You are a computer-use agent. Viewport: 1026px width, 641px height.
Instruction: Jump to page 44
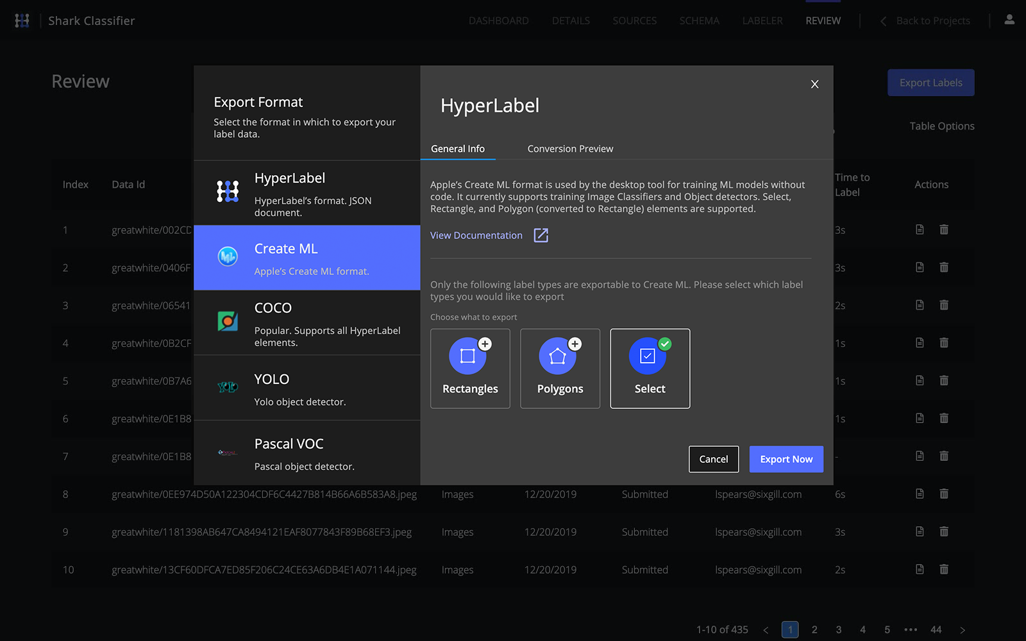936,629
